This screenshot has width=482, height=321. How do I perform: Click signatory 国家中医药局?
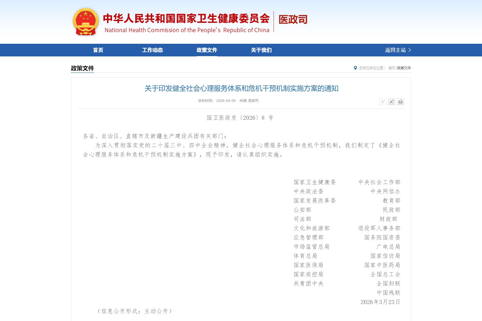[382, 265]
